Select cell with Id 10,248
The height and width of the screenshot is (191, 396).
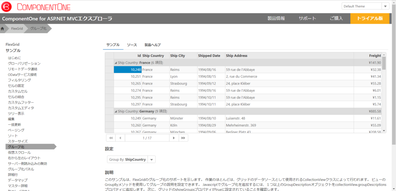click(x=128, y=69)
